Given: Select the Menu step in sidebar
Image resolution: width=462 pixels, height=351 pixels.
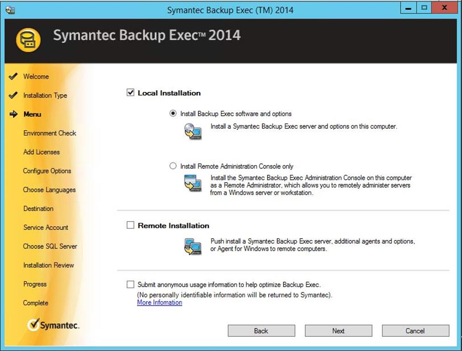Looking at the screenshot, I should pyautogui.click(x=32, y=114).
